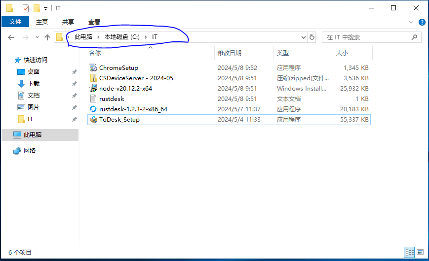Open the 文件 menu tab

15,22
